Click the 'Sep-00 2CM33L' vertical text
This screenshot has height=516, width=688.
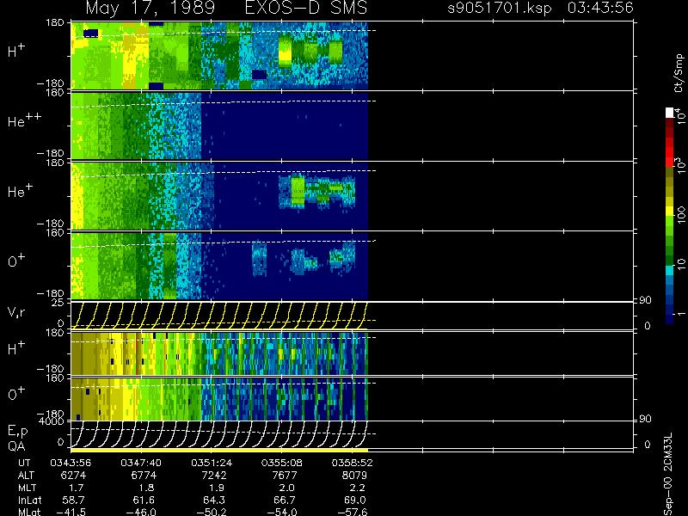[x=668, y=475]
